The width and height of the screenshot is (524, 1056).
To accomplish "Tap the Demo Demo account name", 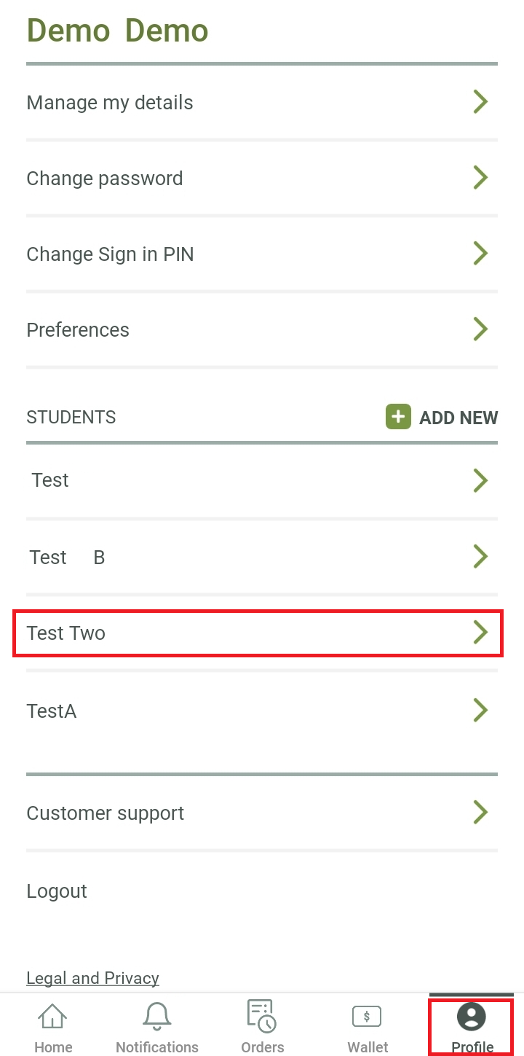I will pos(117,31).
